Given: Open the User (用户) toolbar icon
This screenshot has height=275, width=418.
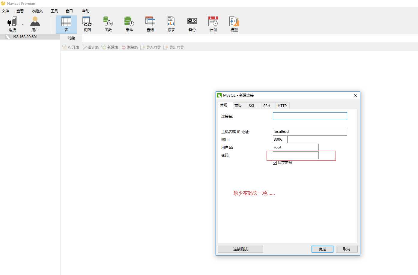Looking at the screenshot, I should [x=35, y=24].
